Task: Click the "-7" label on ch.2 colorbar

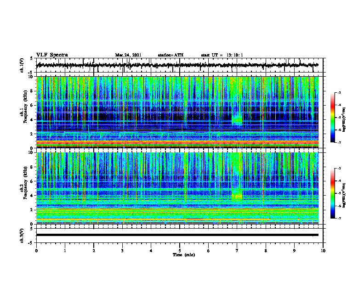Action: 339,219
